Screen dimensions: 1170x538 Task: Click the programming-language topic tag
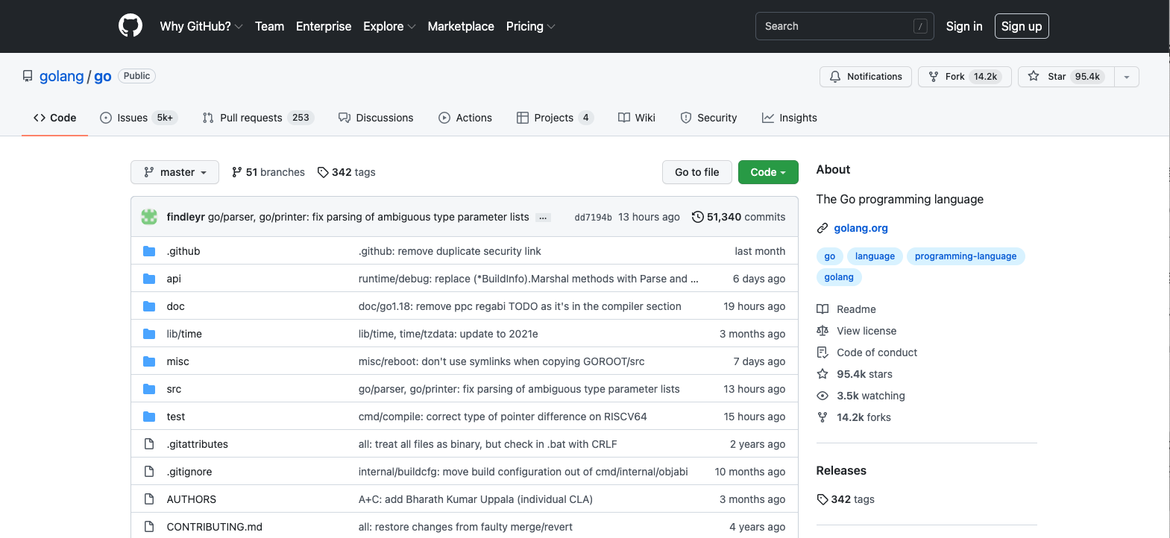pyautogui.click(x=966, y=256)
